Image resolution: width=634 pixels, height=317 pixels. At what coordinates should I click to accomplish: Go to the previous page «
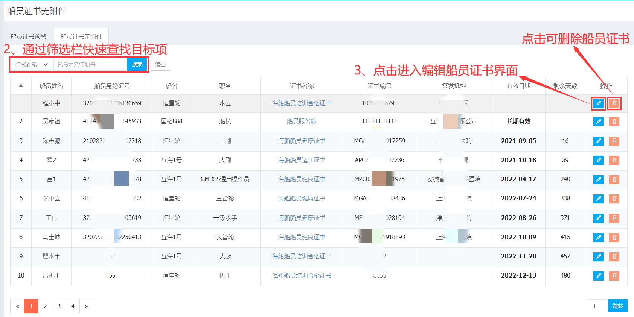coord(17,306)
